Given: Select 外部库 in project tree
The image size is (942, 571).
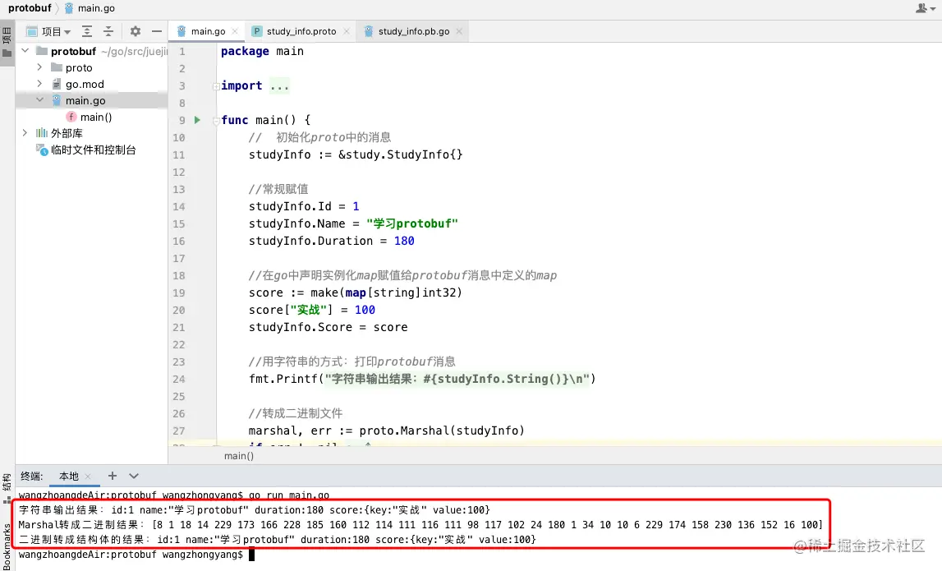Looking at the screenshot, I should (67, 133).
